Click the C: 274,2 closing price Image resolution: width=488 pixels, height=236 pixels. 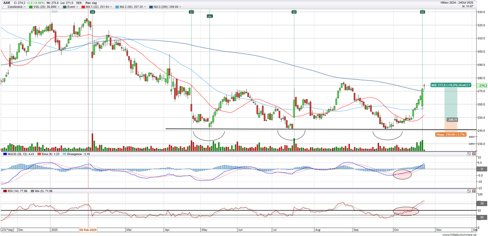20,2
